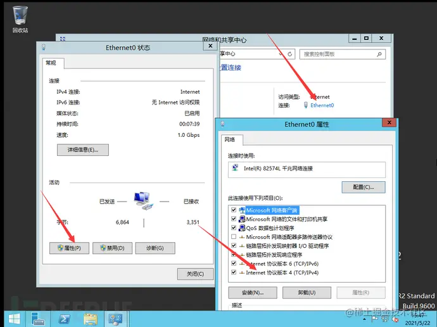Click the QoS packet scheduler item icon
Image resolution: width=437 pixels, height=327 pixels.
tap(242, 228)
